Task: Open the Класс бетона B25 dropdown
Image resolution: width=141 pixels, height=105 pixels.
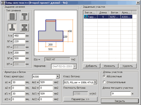Action: (95, 82)
